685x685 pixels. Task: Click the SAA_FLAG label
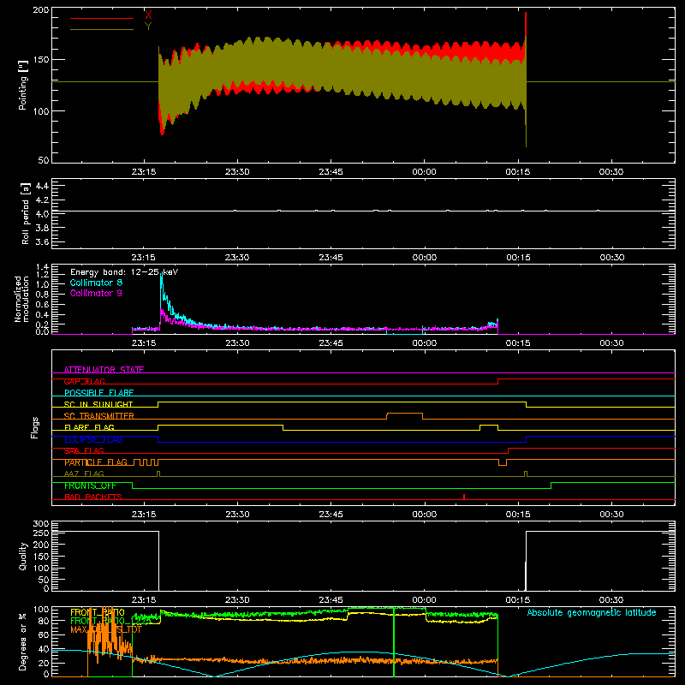click(84, 450)
